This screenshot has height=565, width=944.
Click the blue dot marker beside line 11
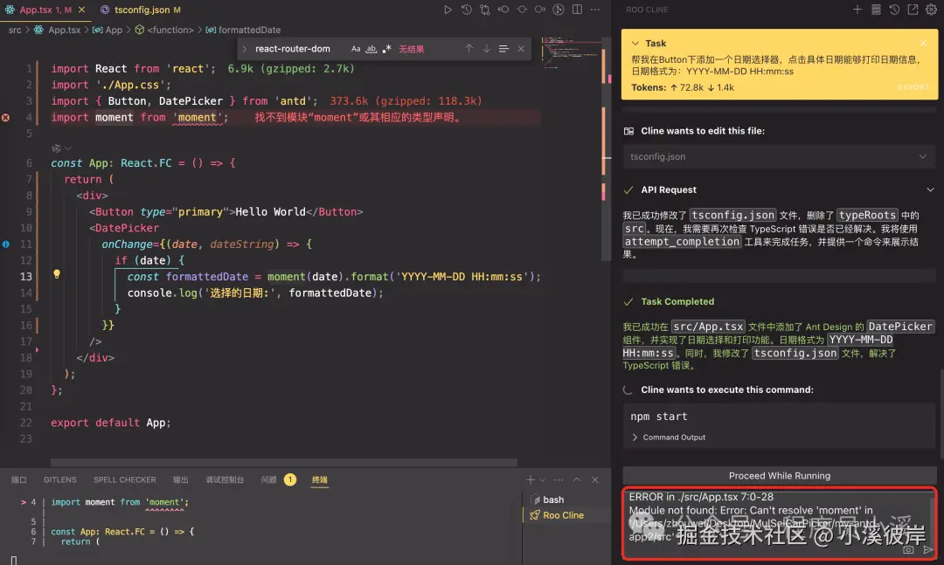(6, 245)
